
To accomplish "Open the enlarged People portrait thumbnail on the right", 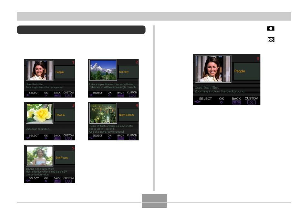I will 213,69.
